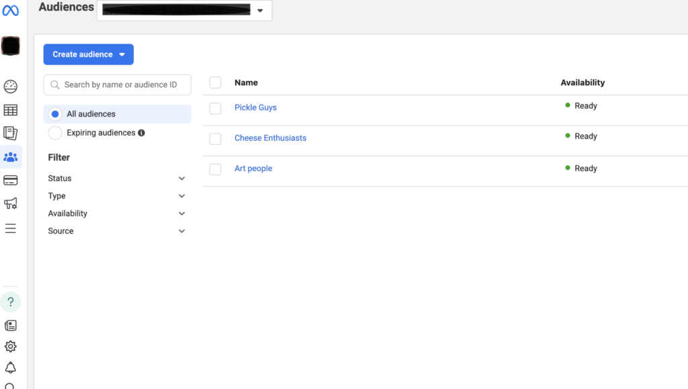Click the Audiences page title

[67, 7]
